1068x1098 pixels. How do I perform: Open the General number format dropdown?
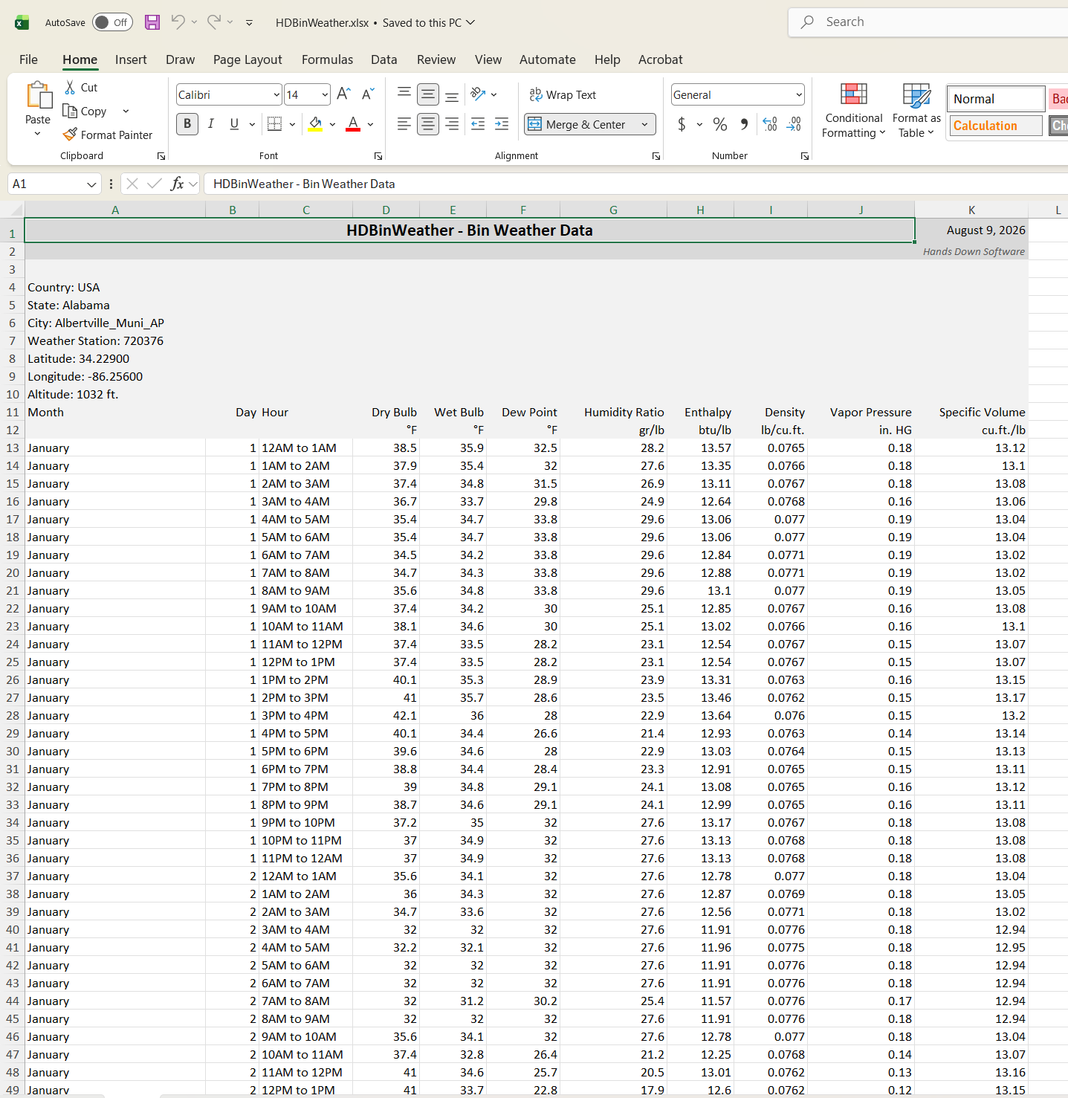coord(799,95)
